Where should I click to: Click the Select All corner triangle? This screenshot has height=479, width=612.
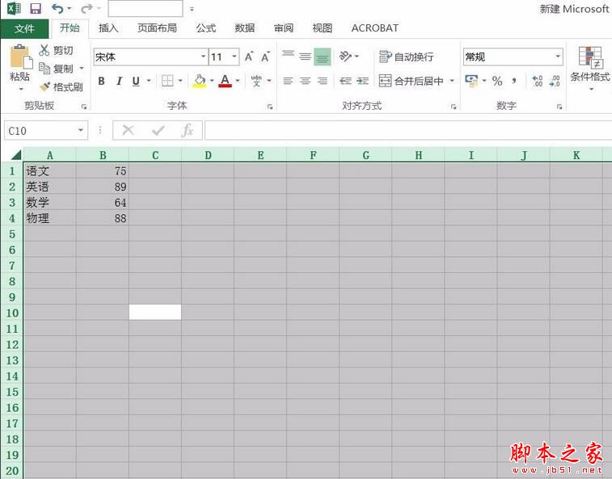pyautogui.click(x=15, y=155)
